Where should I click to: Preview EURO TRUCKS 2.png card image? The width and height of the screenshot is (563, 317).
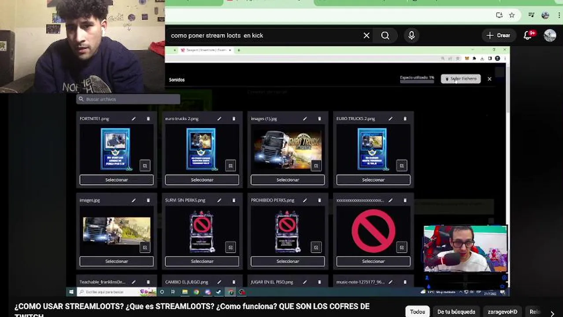coord(401,166)
